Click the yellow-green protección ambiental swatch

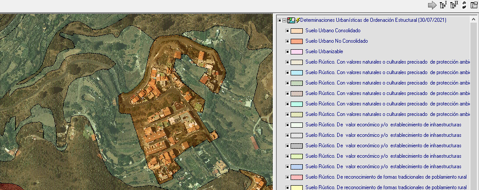coord(297,115)
